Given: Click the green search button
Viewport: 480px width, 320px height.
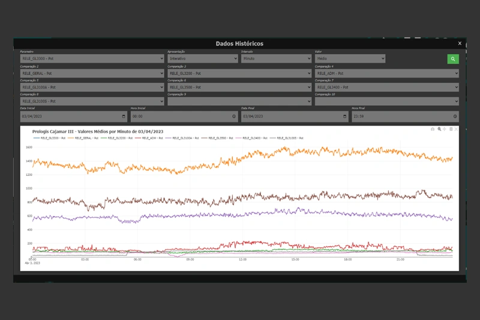Looking at the screenshot, I should 452,59.
